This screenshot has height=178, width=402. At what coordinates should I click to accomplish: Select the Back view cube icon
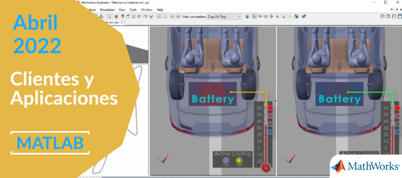(122, 16)
